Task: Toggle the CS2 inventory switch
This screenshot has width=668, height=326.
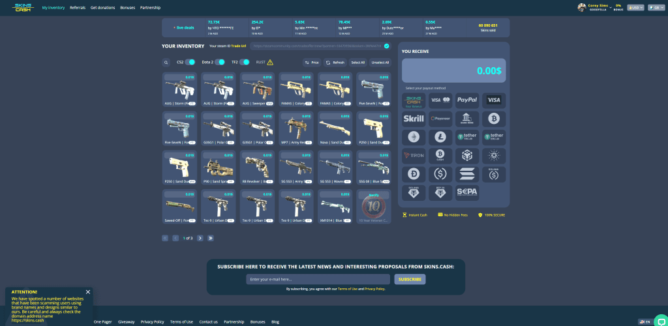Action: [x=190, y=62]
